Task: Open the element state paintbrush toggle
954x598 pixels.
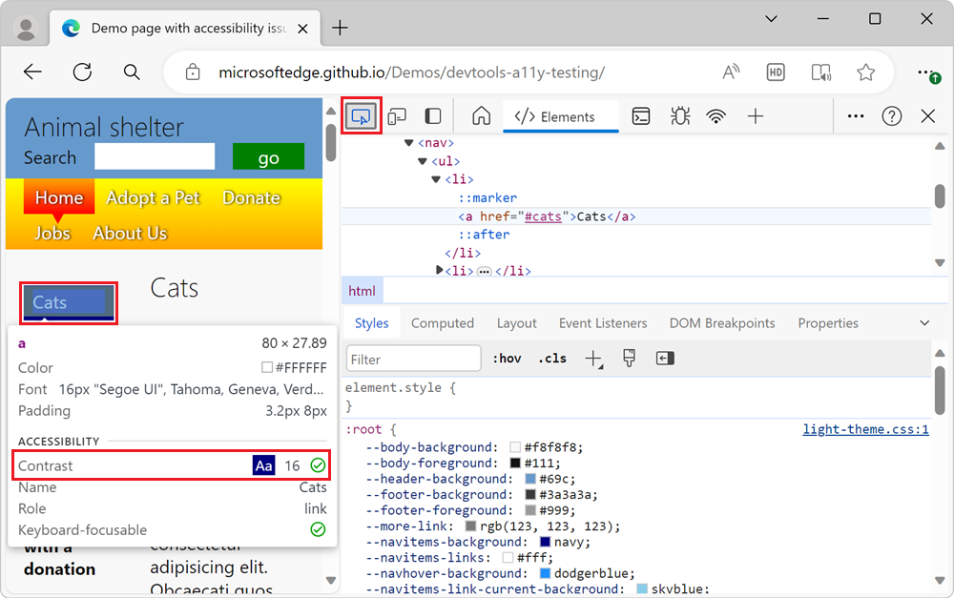Action: (x=629, y=358)
